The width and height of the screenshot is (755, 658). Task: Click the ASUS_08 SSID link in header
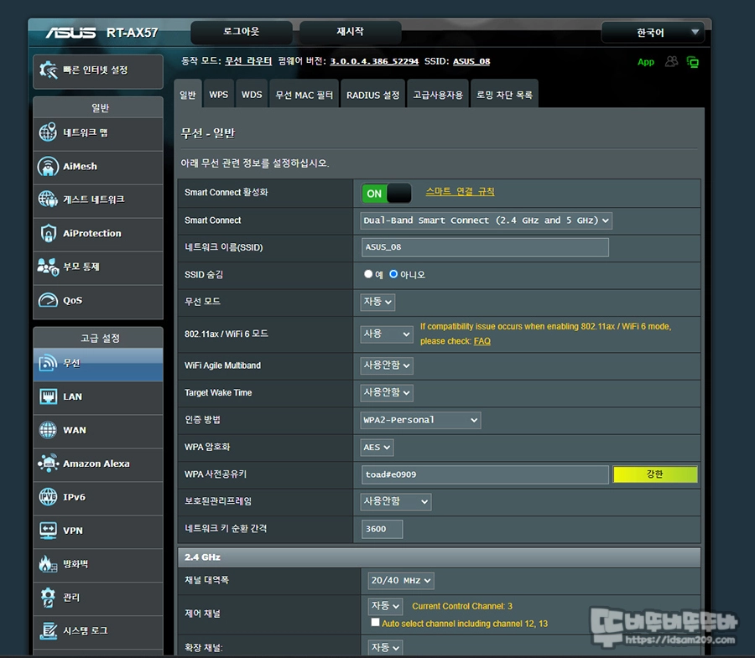[x=471, y=61]
